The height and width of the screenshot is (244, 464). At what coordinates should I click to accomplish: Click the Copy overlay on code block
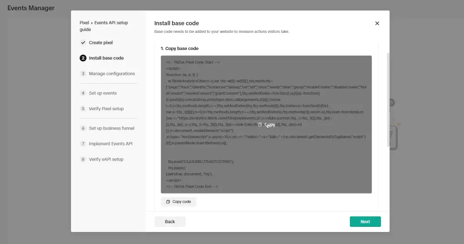coord(267,125)
